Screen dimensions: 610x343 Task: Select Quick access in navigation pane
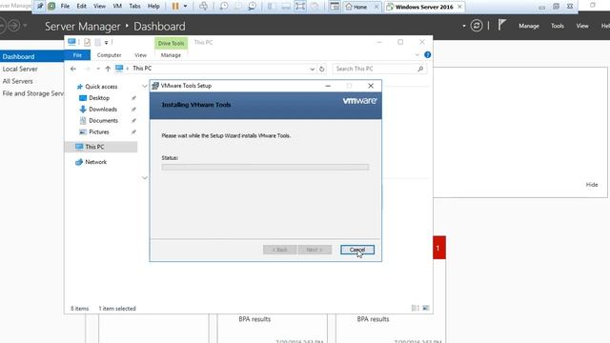[101, 87]
